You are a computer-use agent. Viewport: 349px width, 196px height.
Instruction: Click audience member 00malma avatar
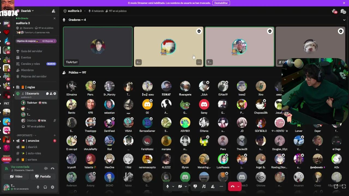click(72, 86)
